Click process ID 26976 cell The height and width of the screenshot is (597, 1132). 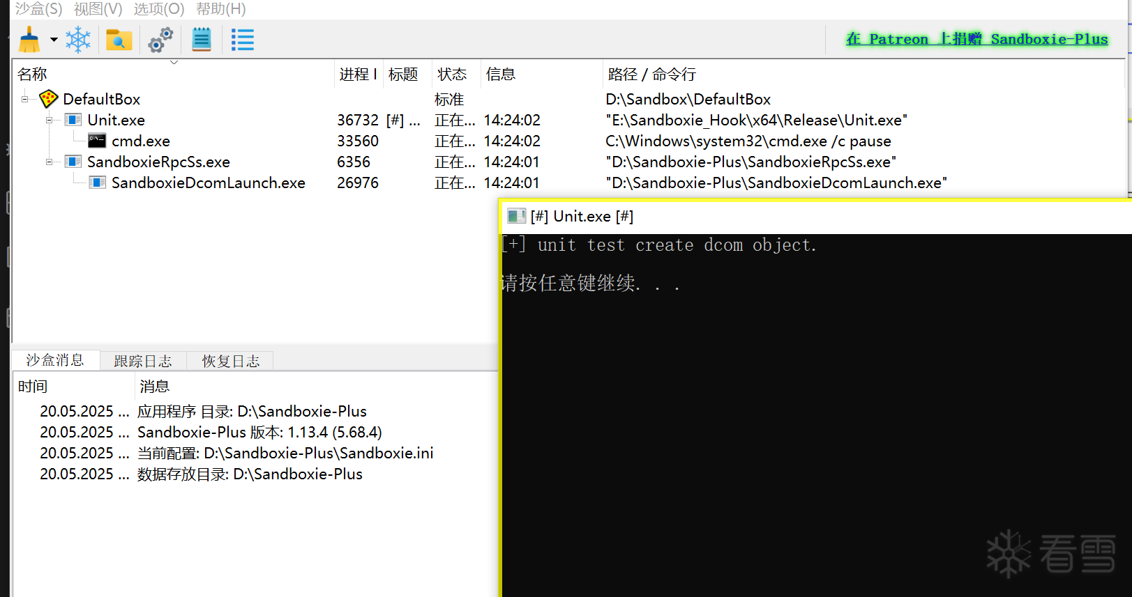(358, 183)
